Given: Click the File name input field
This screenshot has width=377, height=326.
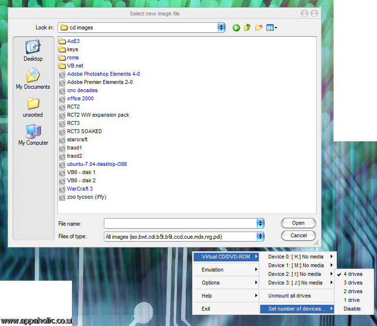Looking at the screenshot, I should pos(181,223).
